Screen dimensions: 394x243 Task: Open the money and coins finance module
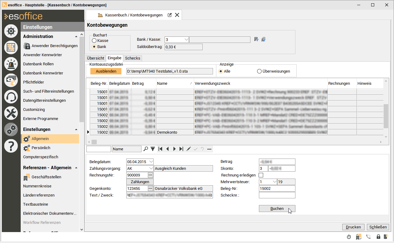pyautogui.click(x=11, y=80)
